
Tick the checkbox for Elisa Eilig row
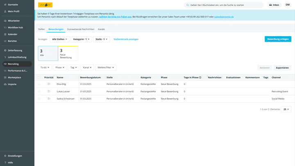39,84
